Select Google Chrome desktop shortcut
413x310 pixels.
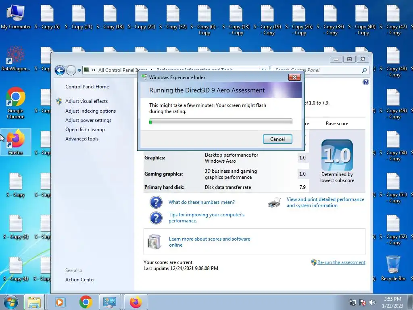pos(16,103)
